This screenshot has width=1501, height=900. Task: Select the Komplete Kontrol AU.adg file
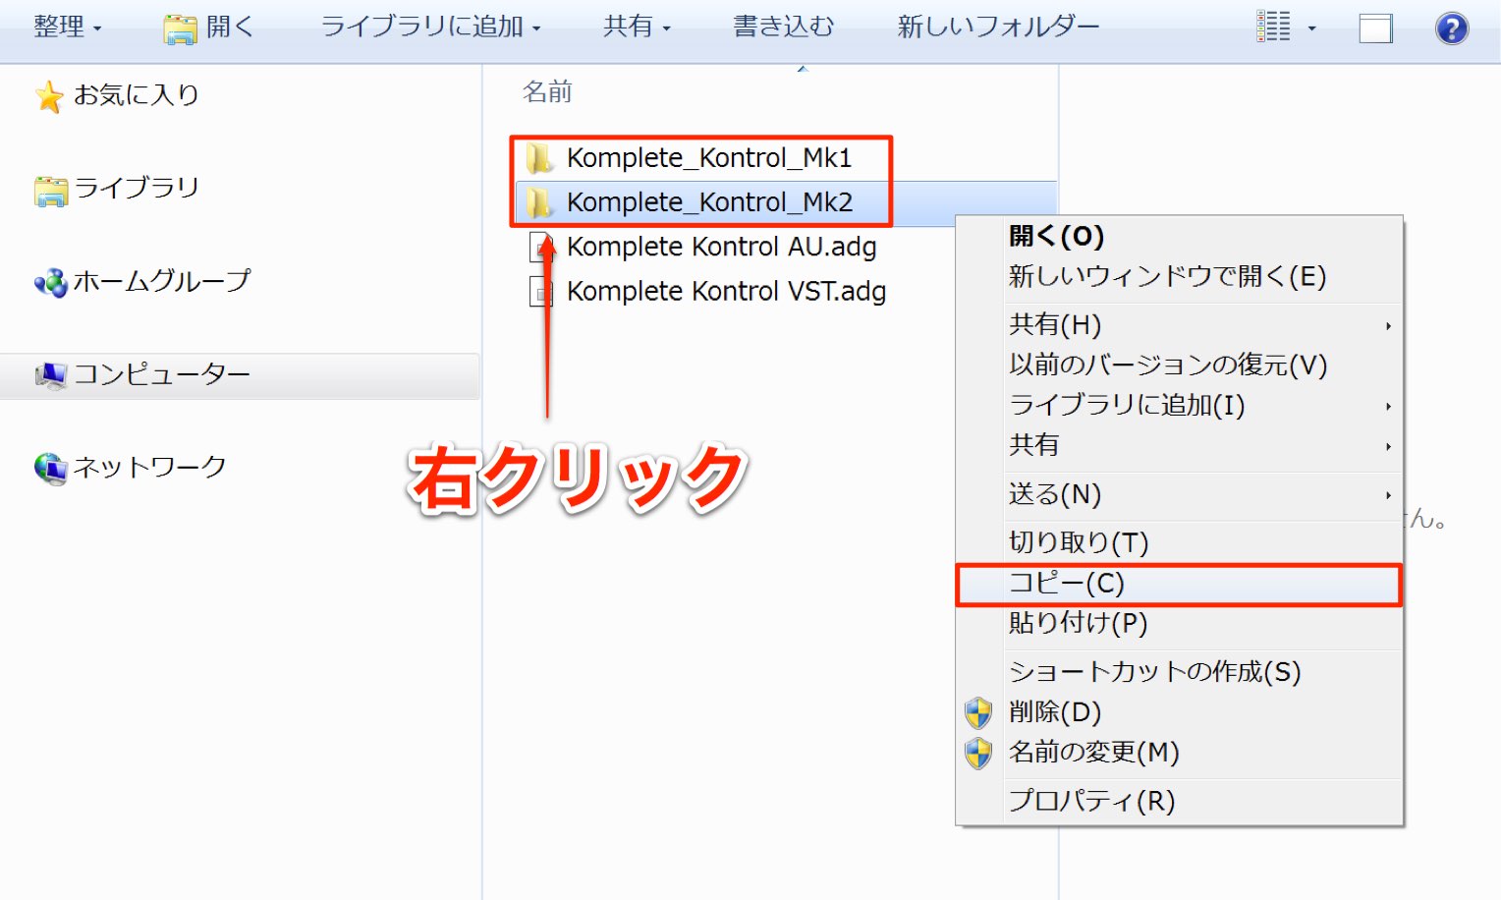721,247
